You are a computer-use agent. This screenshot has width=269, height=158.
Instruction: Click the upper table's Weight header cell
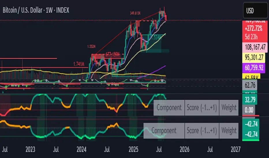point(229,108)
